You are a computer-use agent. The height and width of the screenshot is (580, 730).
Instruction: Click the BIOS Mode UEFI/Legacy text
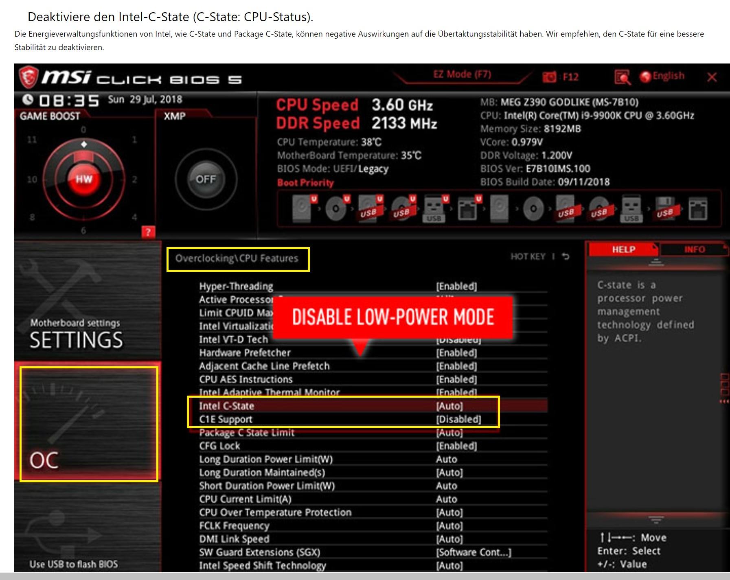point(333,169)
